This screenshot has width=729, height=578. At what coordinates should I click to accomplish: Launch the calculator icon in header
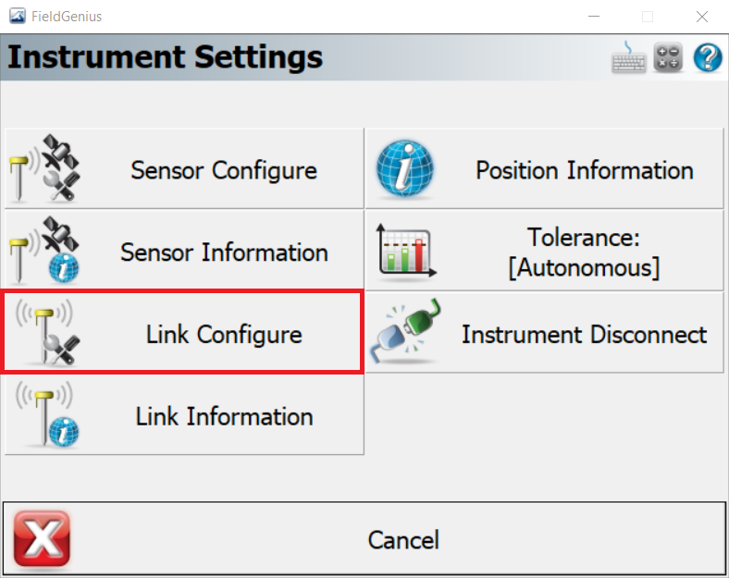pos(668,57)
